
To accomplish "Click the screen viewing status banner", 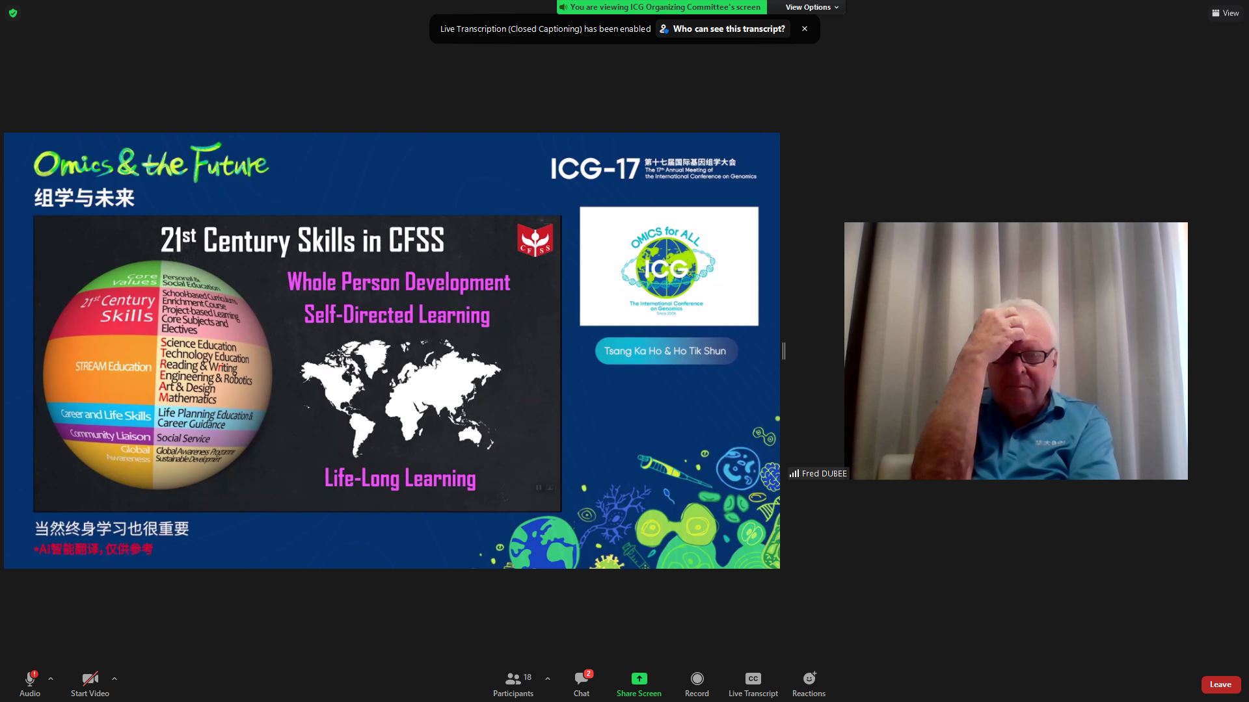I will point(662,7).
